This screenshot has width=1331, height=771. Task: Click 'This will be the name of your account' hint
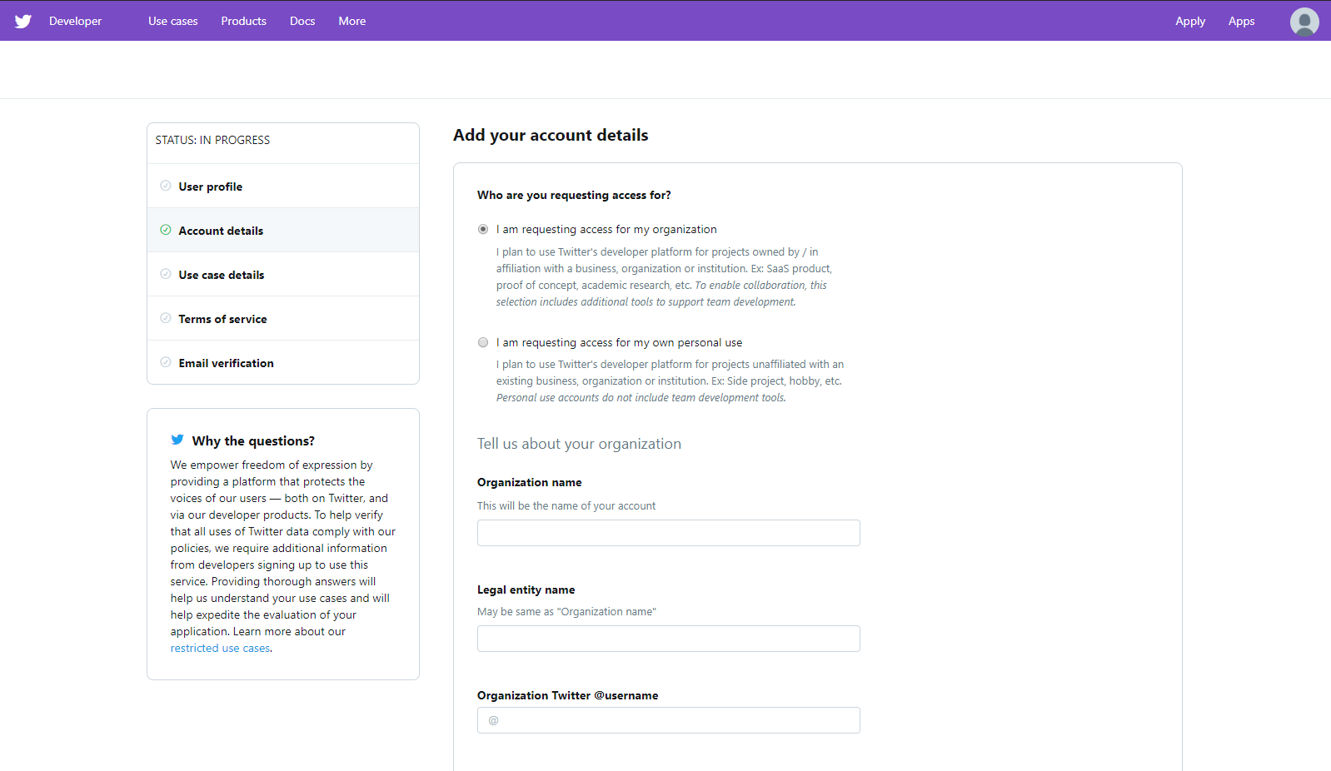(566, 505)
